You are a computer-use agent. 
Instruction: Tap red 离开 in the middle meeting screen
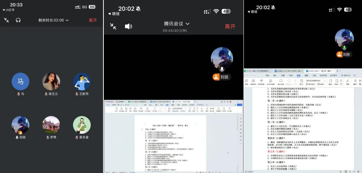click(x=230, y=26)
